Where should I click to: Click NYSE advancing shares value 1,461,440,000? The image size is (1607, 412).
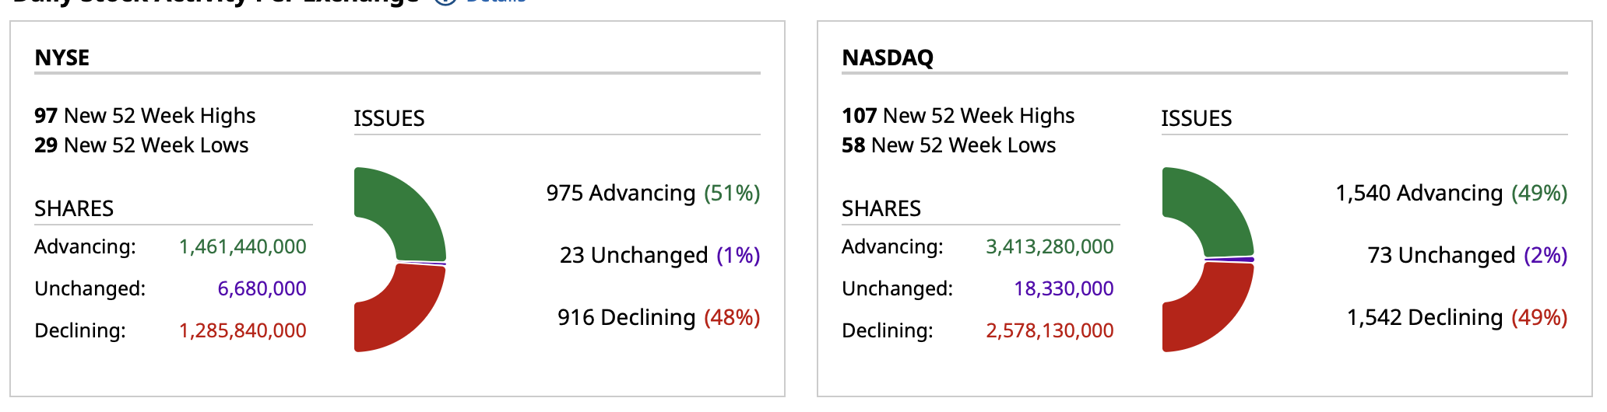point(243,247)
